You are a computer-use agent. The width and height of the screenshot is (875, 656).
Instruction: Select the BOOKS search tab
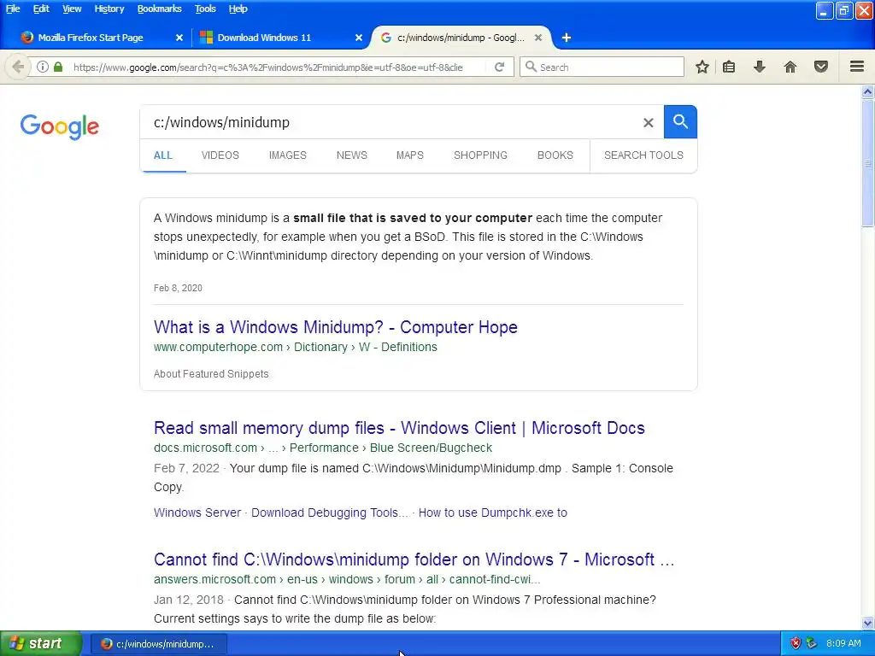point(555,155)
